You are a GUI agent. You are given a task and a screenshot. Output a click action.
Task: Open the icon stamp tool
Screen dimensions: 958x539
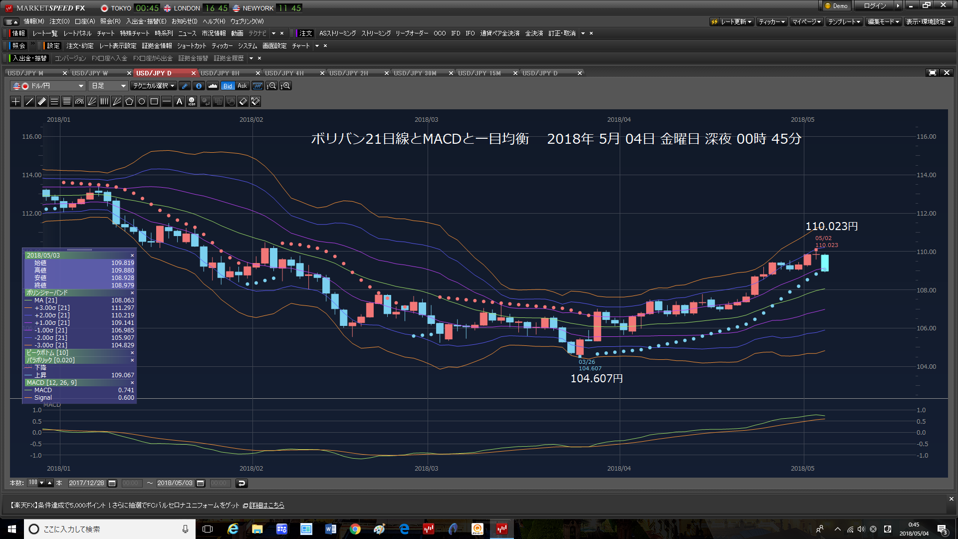(x=192, y=102)
